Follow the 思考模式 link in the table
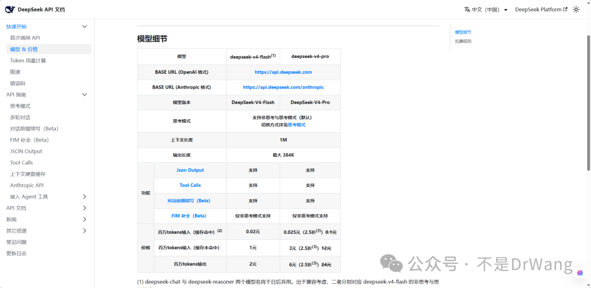This screenshot has width=591, height=288. [297, 125]
